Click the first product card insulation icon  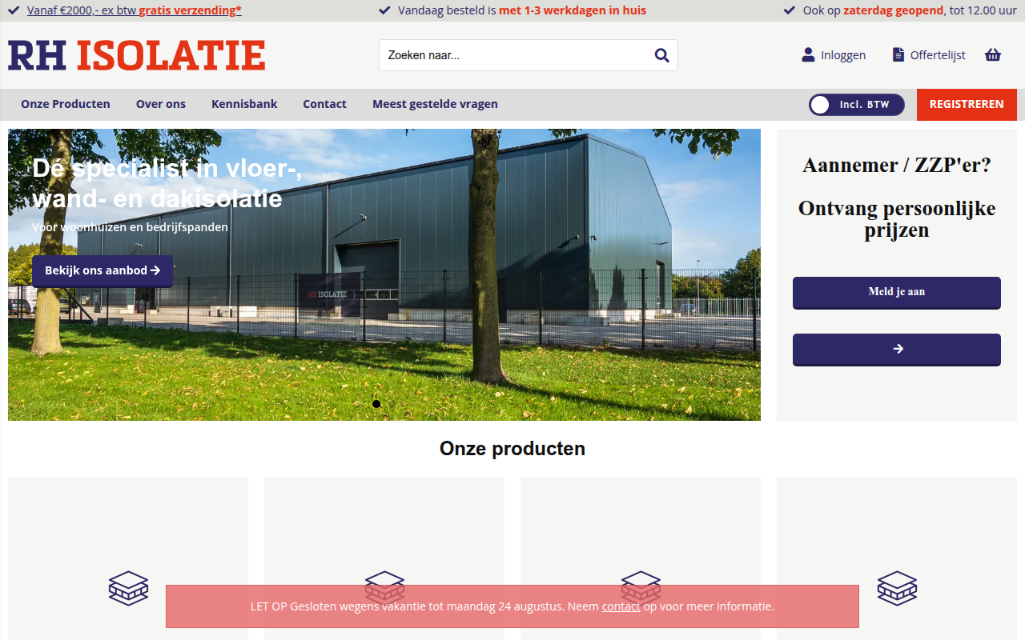tap(128, 588)
